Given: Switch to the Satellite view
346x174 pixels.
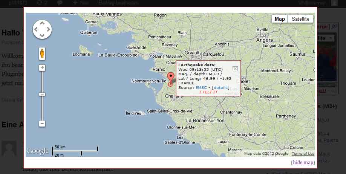Looking at the screenshot, I should pos(300,19).
